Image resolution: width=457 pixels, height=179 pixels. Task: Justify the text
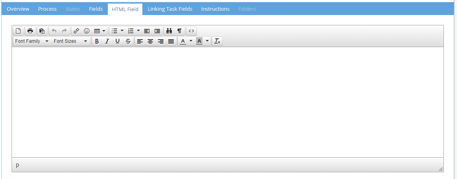(x=171, y=41)
